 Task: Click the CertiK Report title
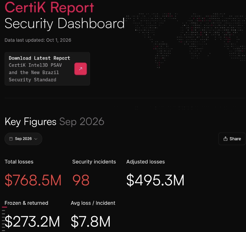tap(49, 7)
